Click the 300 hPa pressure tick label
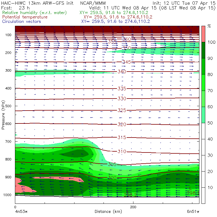Viewport: 217px width, 217px height. [x=8, y=70]
